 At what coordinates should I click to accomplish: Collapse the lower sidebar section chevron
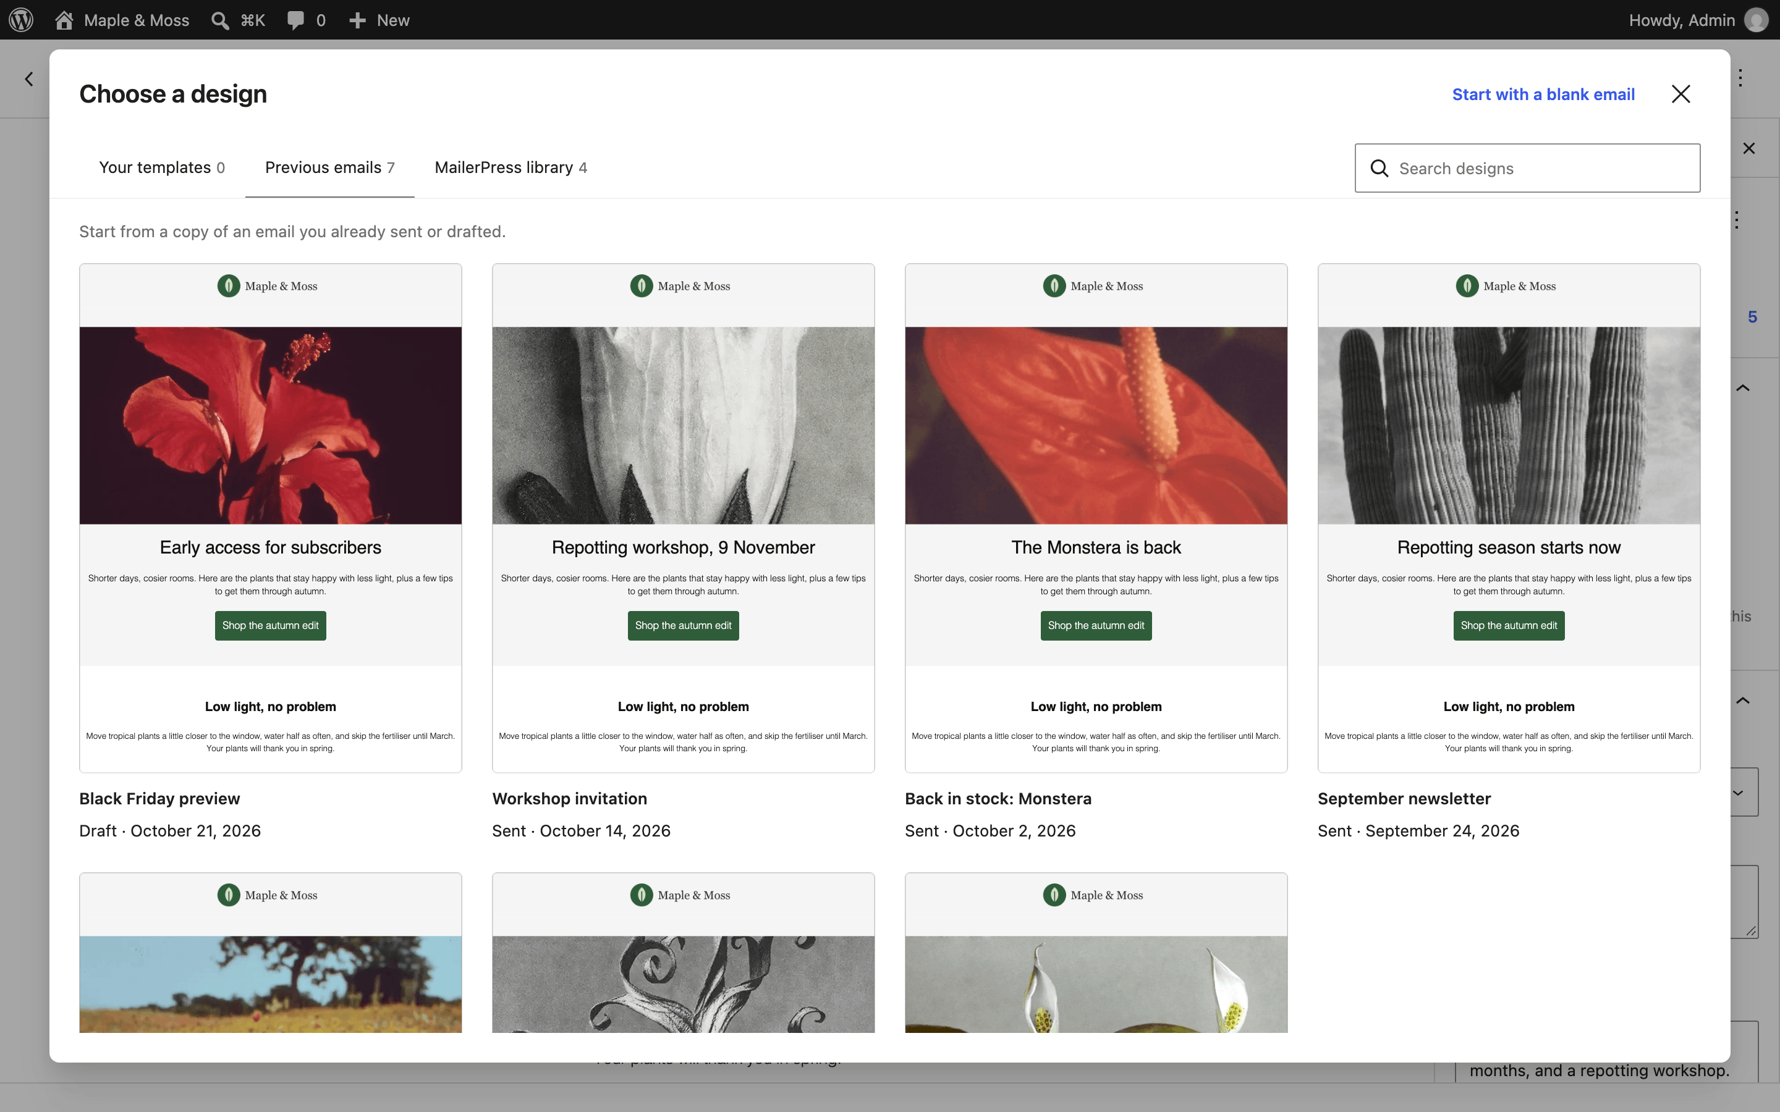[x=1743, y=700]
